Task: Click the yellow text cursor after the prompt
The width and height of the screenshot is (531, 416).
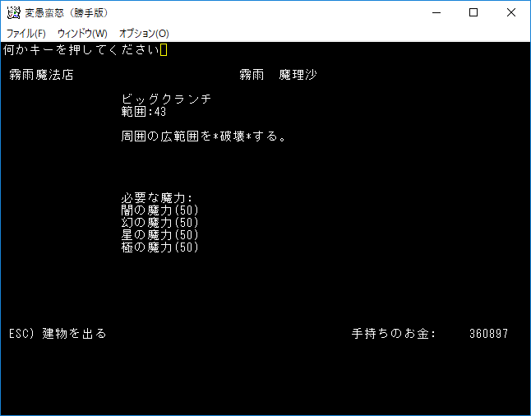Action: [164, 50]
